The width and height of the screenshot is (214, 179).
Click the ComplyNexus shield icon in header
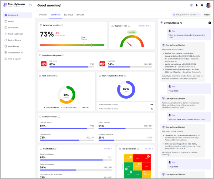point(191,5)
